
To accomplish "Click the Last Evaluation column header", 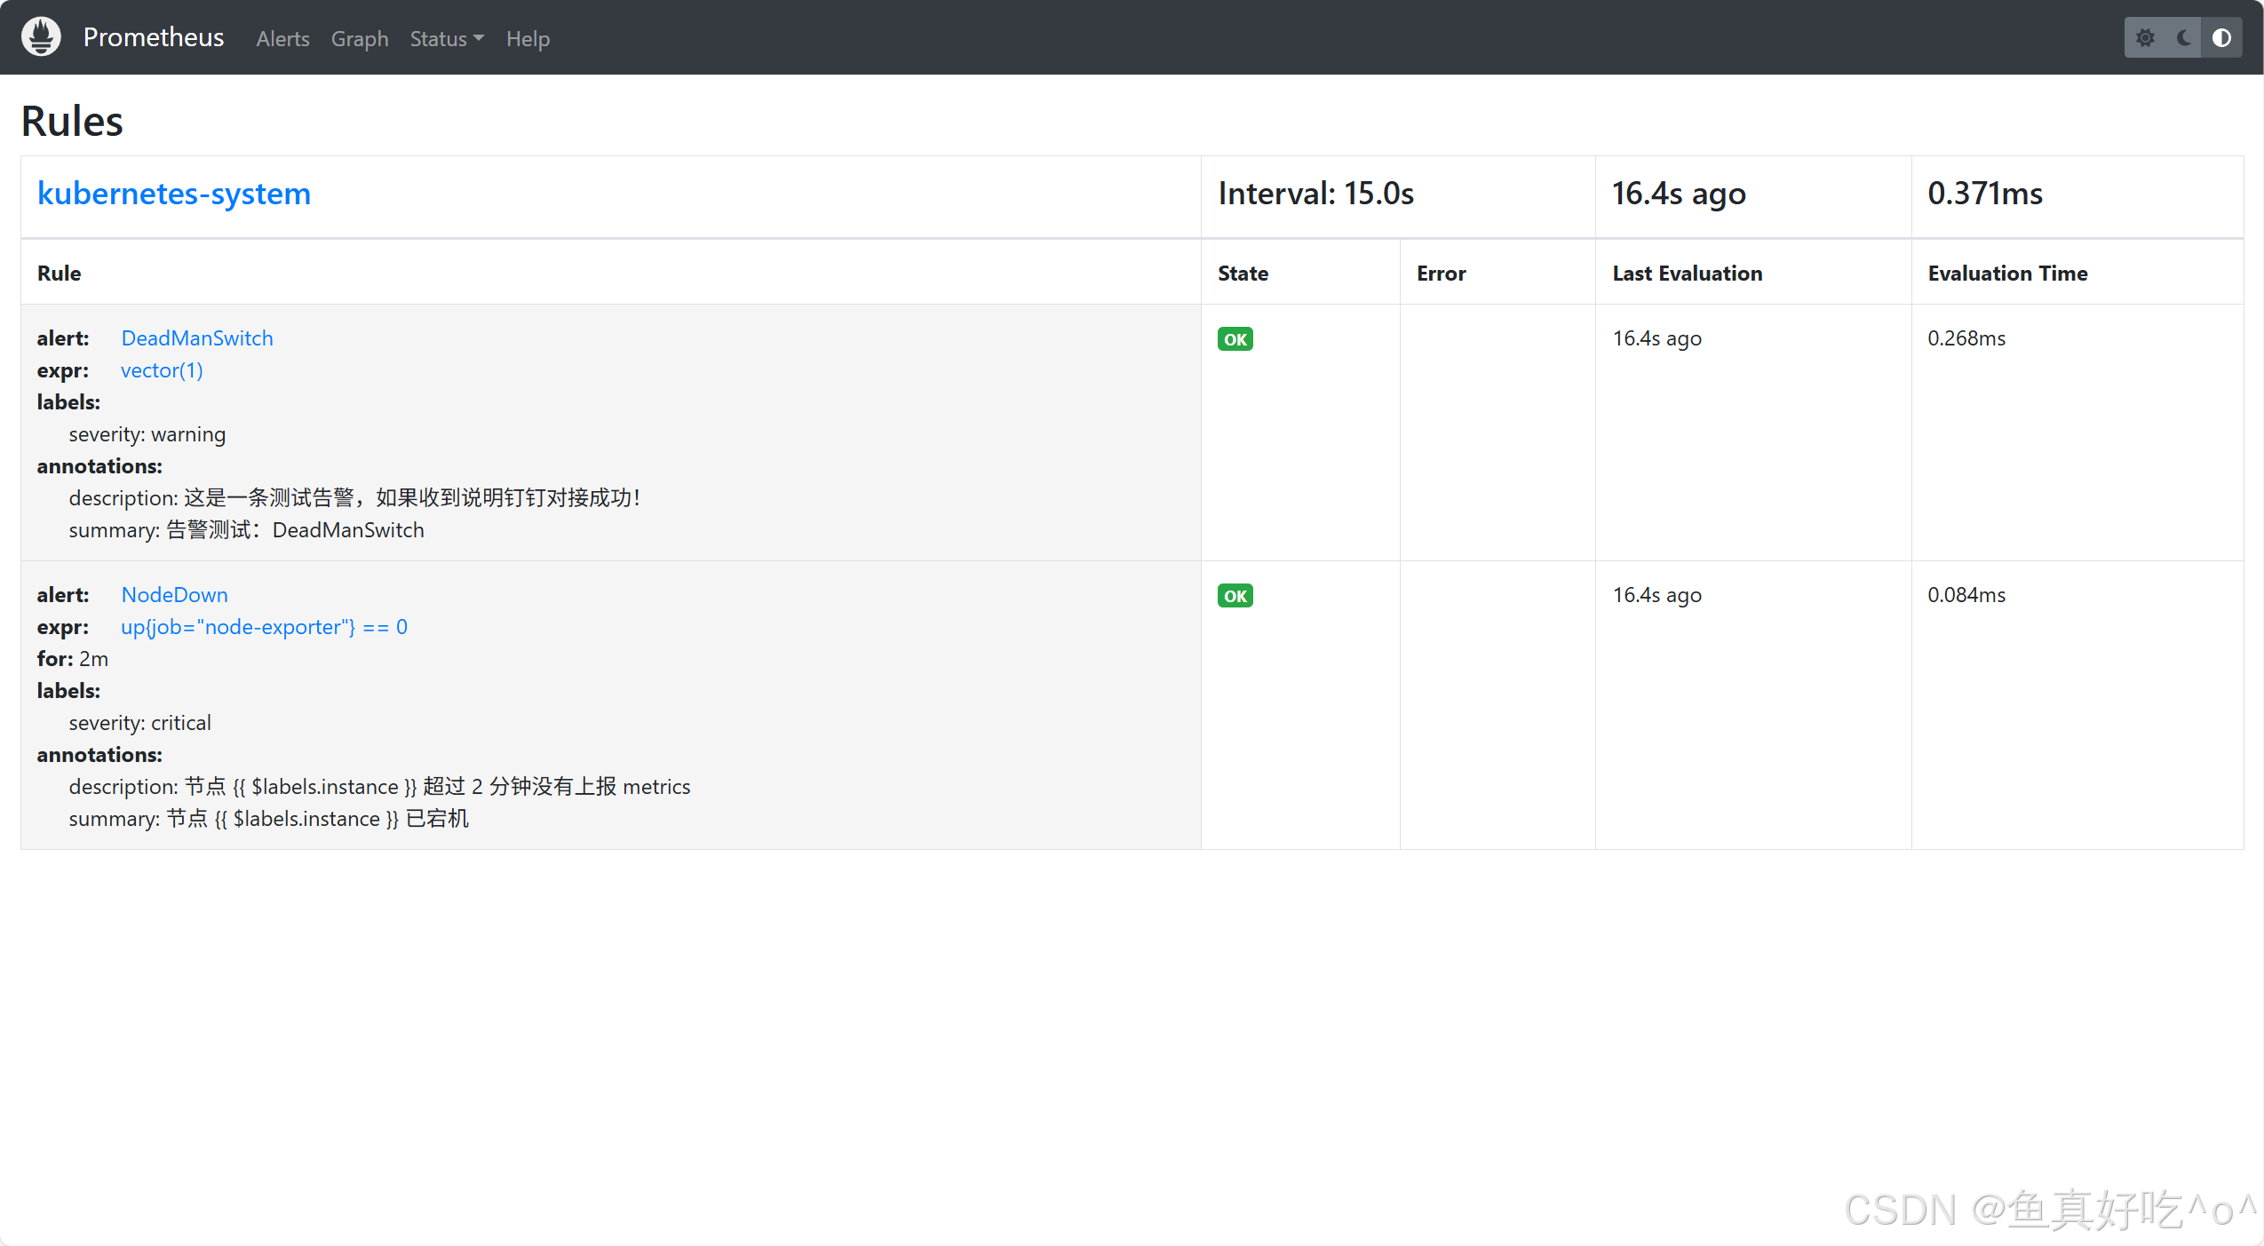I will (x=1687, y=274).
